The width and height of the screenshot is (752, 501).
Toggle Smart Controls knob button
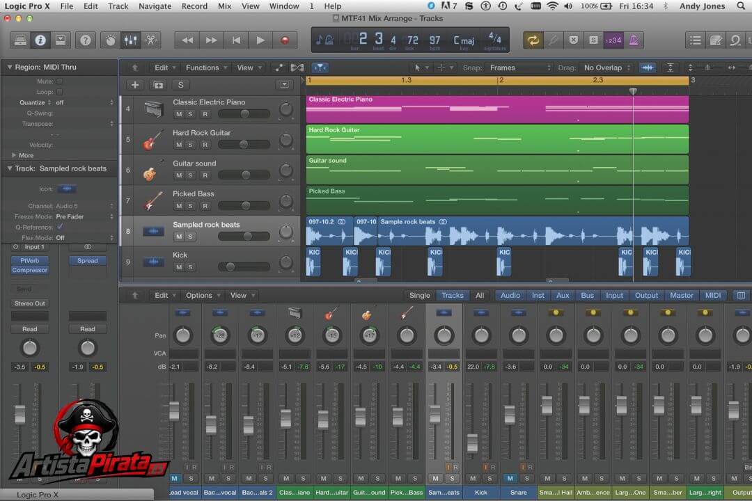click(x=110, y=40)
